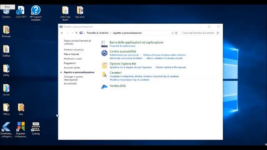Select the Utility desktop folder
The image size is (267, 150).
pyautogui.click(x=6, y=70)
